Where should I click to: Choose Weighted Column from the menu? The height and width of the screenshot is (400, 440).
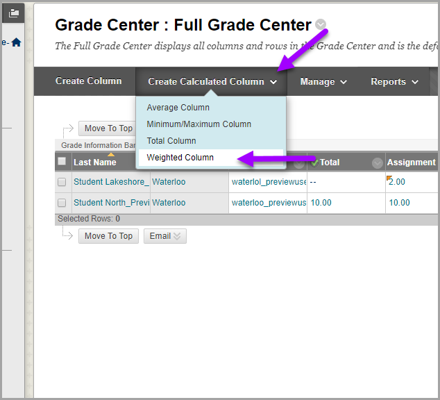pos(180,158)
